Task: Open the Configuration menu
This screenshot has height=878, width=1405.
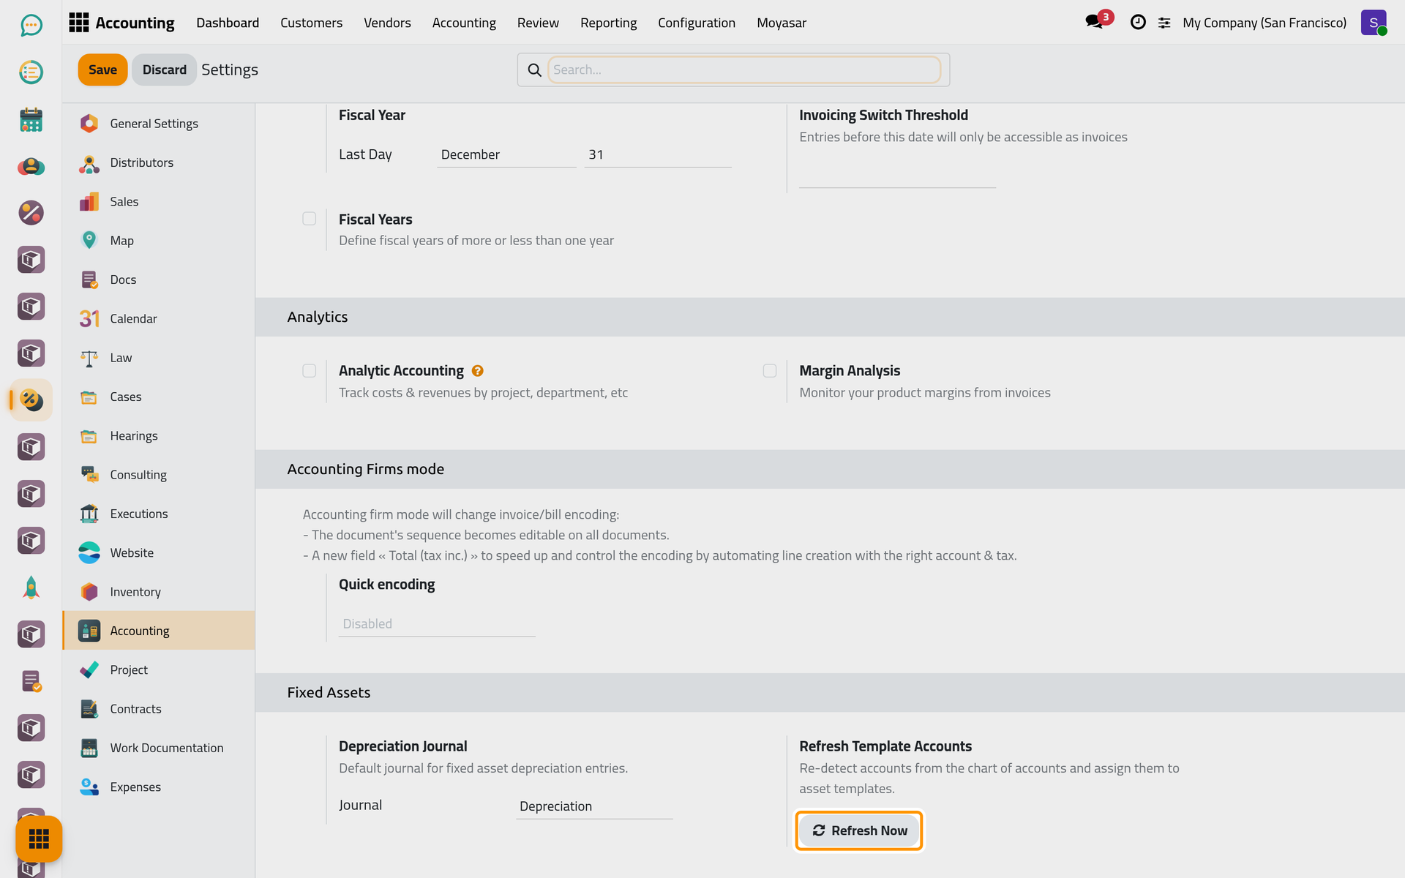Action: coord(696,23)
